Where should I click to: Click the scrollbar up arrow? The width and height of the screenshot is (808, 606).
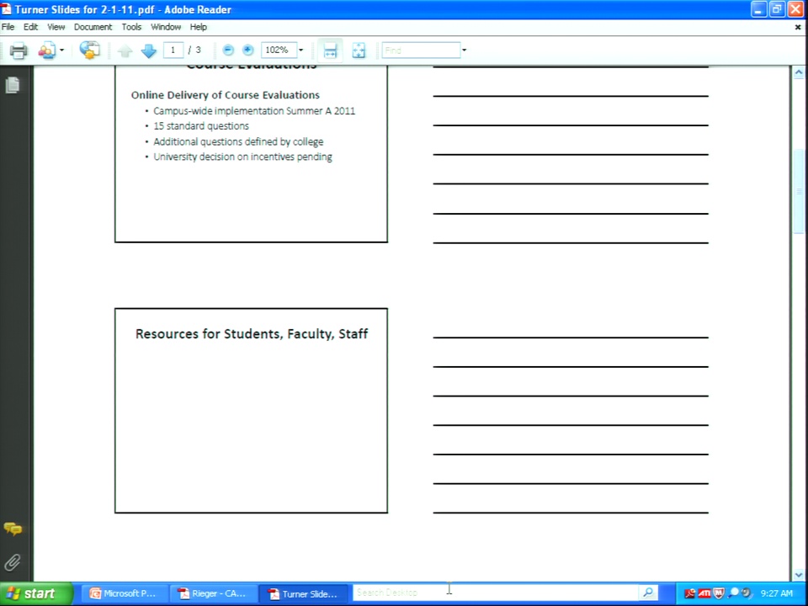pos(799,72)
